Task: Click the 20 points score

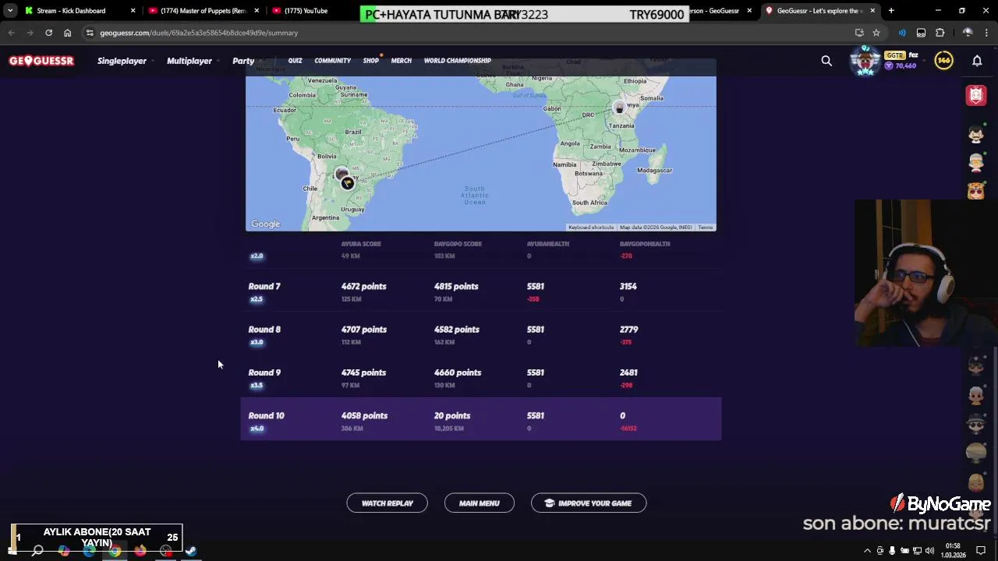Action: coord(452,416)
